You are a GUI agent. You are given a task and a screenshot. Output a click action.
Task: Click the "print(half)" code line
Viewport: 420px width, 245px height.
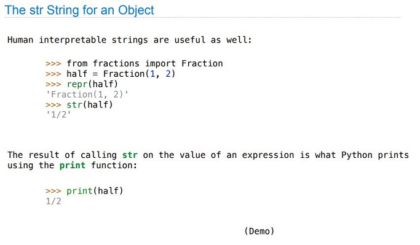point(95,191)
